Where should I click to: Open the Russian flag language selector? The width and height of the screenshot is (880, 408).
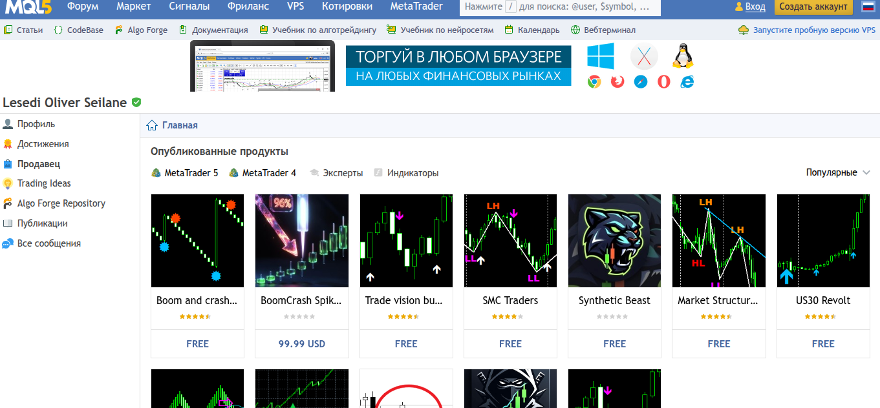[867, 6]
